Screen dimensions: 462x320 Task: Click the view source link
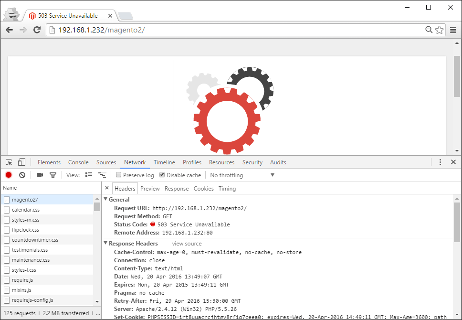point(187,244)
